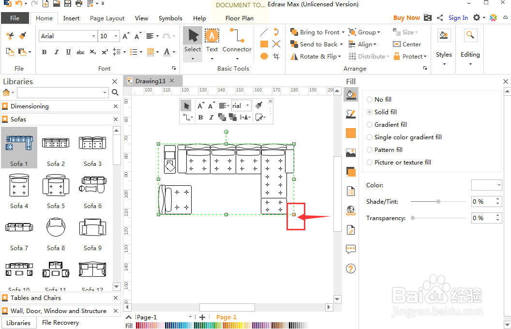Open the font name dropdown
The width and height of the screenshot is (511, 329).
tap(93, 36)
